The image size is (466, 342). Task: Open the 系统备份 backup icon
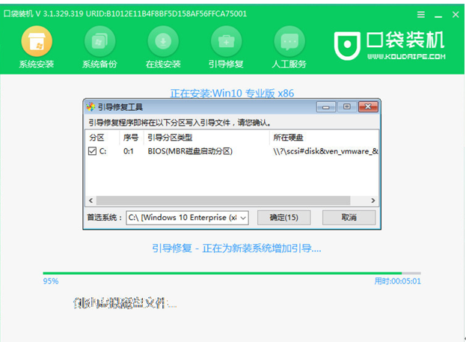tap(100, 41)
